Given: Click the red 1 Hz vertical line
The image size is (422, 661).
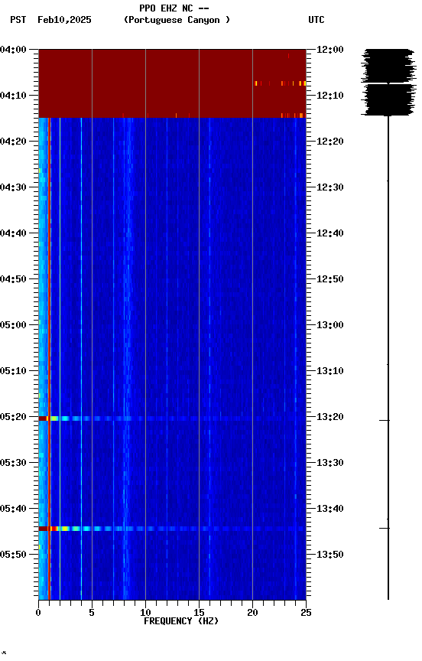Looking at the screenshot, I should [49, 358].
